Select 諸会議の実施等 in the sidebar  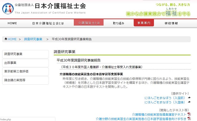tap(26, 80)
